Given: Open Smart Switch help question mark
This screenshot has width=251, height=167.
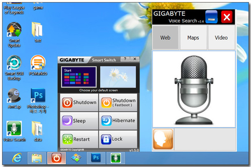Looking at the screenshot, I should point(125,59).
